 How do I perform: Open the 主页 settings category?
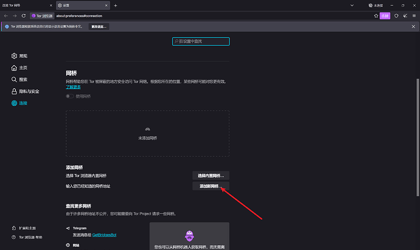tap(19, 68)
